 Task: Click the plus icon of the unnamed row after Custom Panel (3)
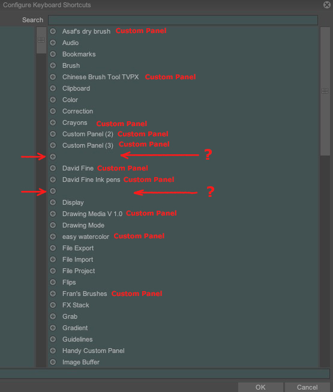coord(53,157)
